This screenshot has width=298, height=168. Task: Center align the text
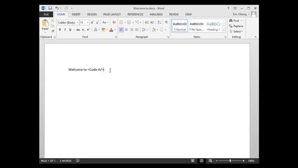pyautogui.click(x=126, y=30)
